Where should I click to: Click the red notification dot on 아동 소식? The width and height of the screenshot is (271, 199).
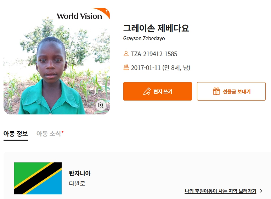pos(63,132)
